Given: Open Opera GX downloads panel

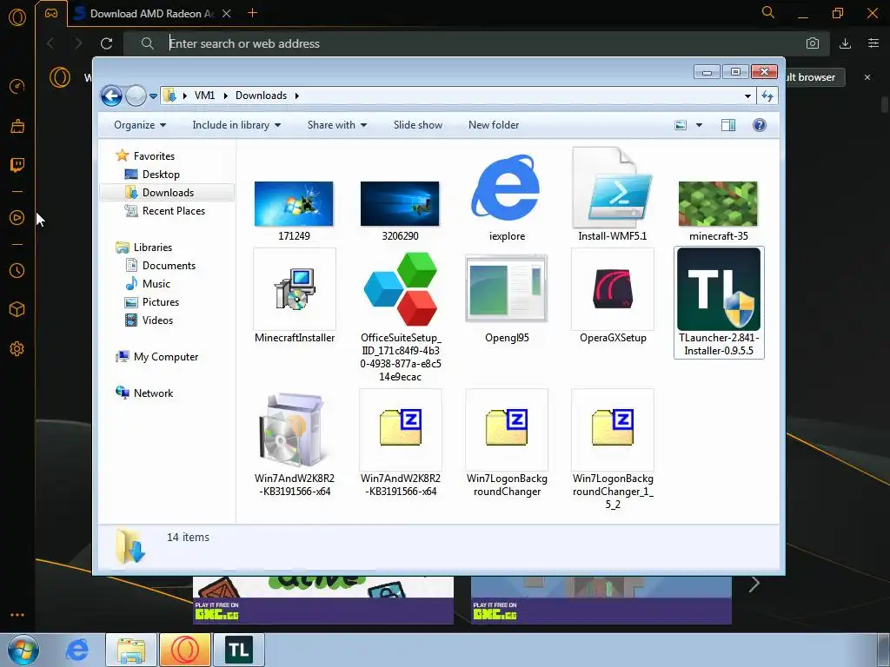Looking at the screenshot, I should (x=845, y=43).
